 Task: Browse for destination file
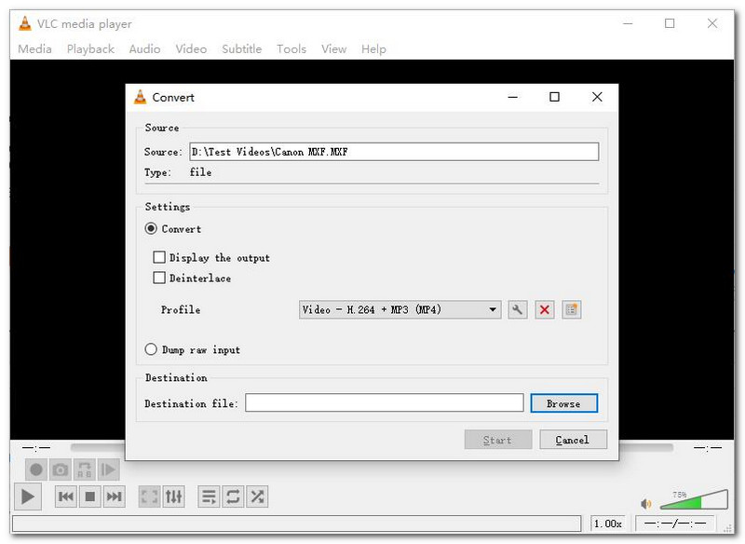pos(564,403)
